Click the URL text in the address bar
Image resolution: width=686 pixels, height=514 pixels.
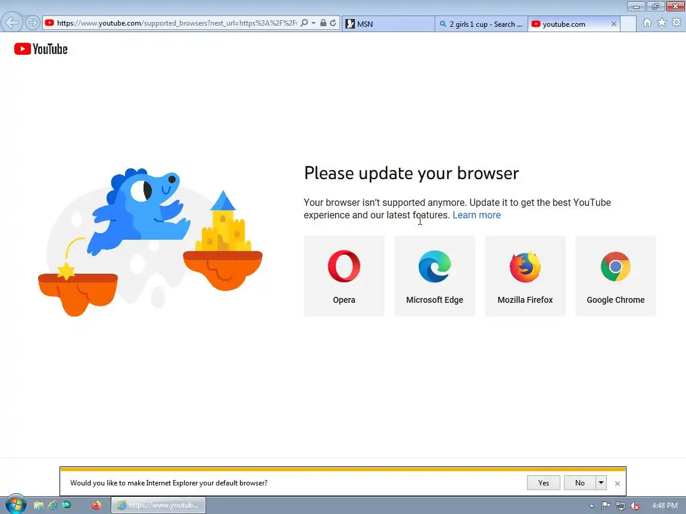pyautogui.click(x=177, y=23)
